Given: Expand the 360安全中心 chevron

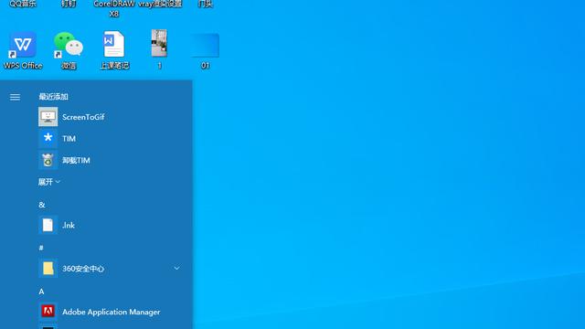Looking at the screenshot, I should 176,268.
